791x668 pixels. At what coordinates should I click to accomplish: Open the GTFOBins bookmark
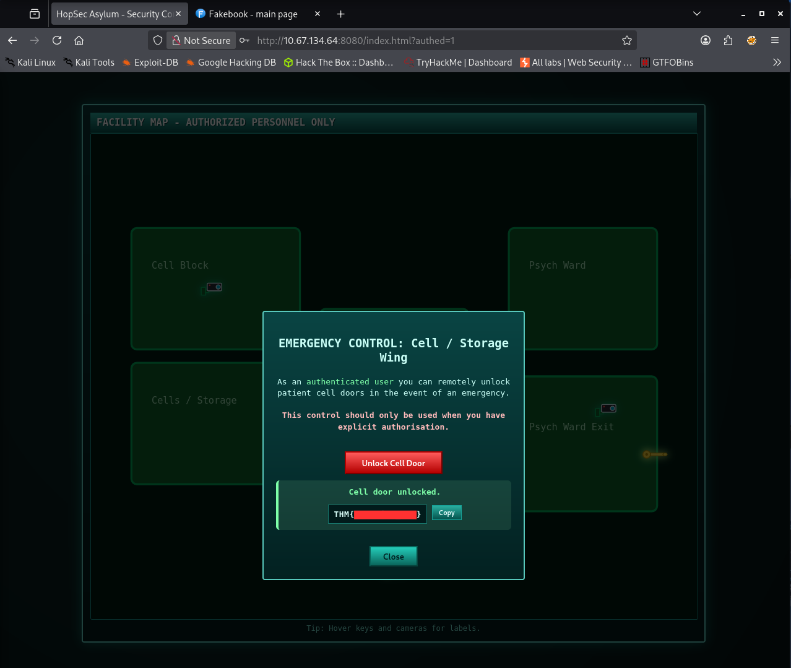(666, 63)
